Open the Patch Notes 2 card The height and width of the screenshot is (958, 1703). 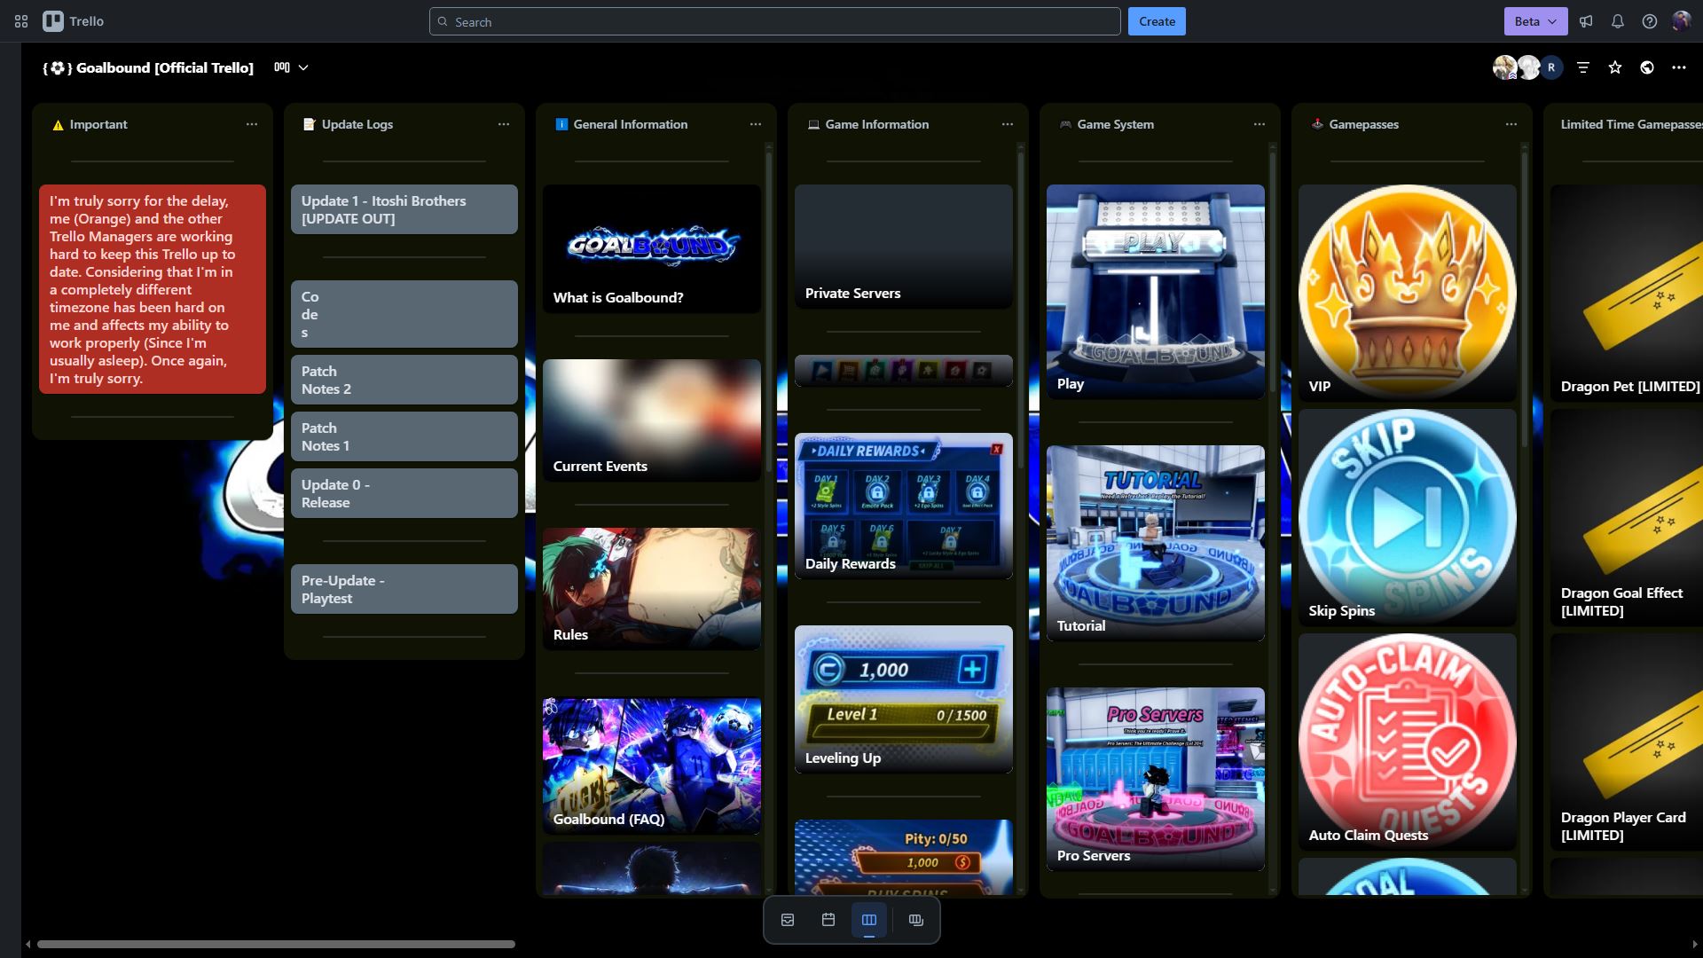pos(404,380)
